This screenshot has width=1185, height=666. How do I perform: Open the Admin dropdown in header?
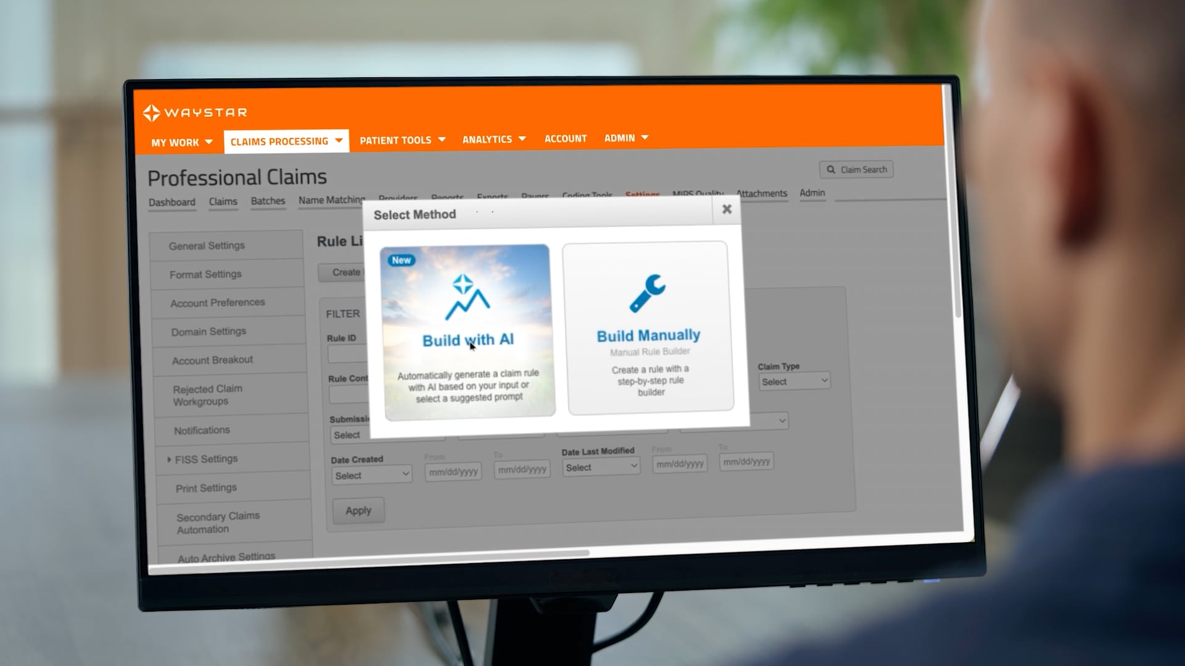(x=626, y=138)
